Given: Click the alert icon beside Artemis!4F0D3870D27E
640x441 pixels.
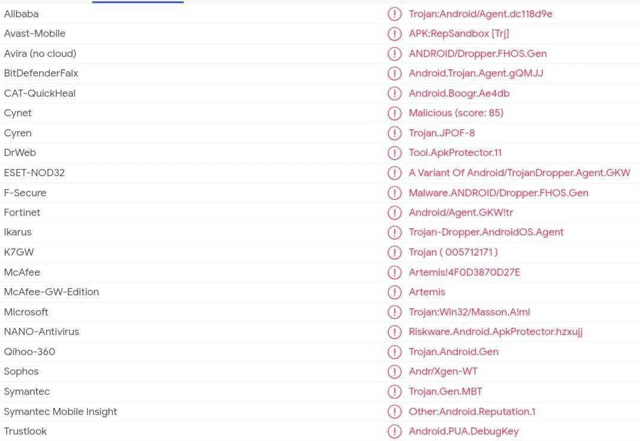Looking at the screenshot, I should click(x=394, y=272).
